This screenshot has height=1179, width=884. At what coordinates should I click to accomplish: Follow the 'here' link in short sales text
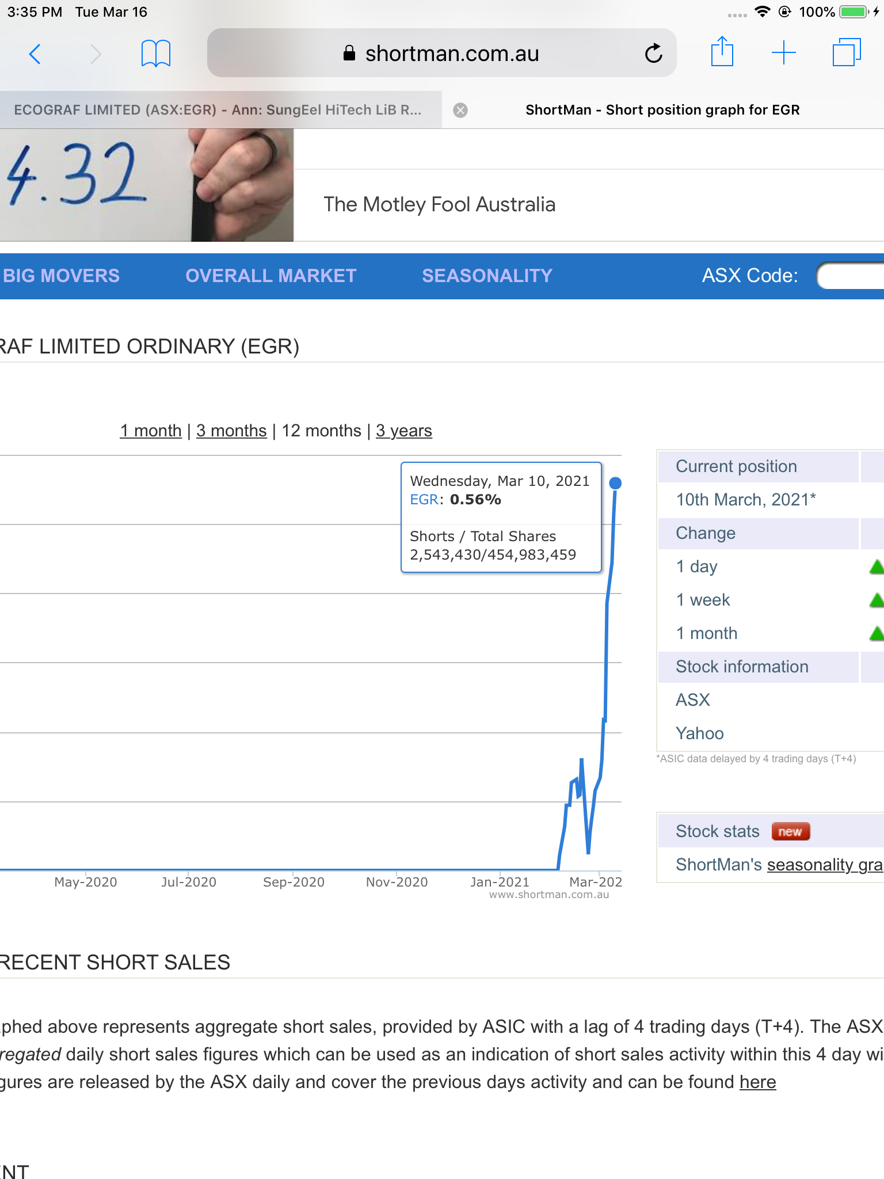tap(757, 1082)
